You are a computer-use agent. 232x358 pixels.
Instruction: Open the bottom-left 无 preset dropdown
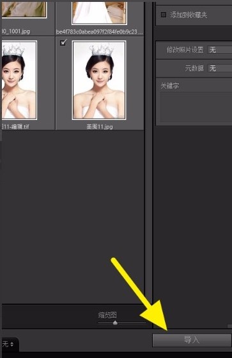tap(8, 344)
